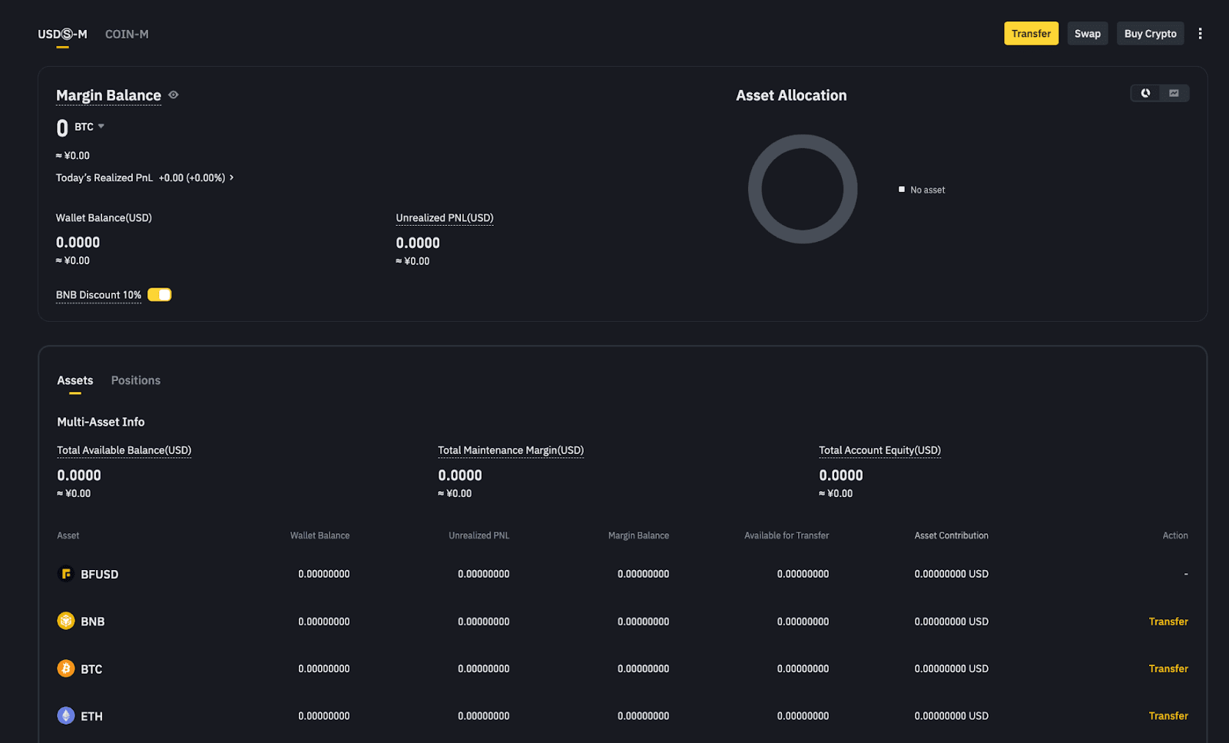Image resolution: width=1229 pixels, height=743 pixels.
Task: Click Total Maintenance Margin(USD) label
Action: point(511,450)
